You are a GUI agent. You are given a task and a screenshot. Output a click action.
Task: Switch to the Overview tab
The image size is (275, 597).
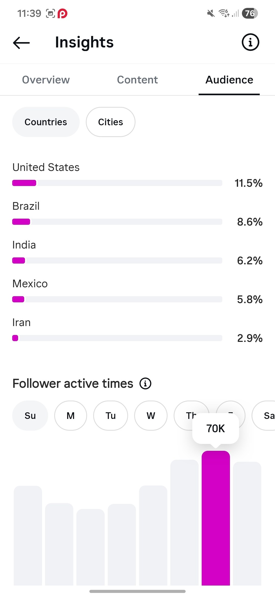click(x=46, y=80)
